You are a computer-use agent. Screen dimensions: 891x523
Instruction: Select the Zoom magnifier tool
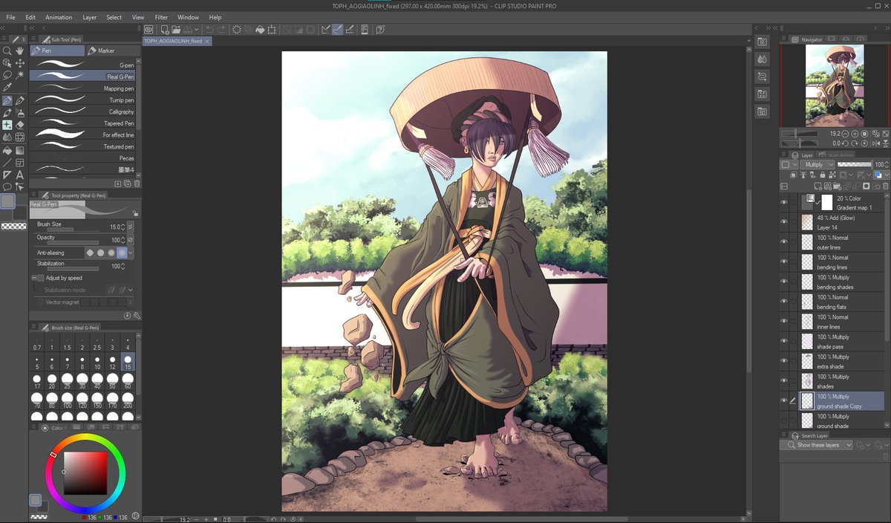coord(7,51)
